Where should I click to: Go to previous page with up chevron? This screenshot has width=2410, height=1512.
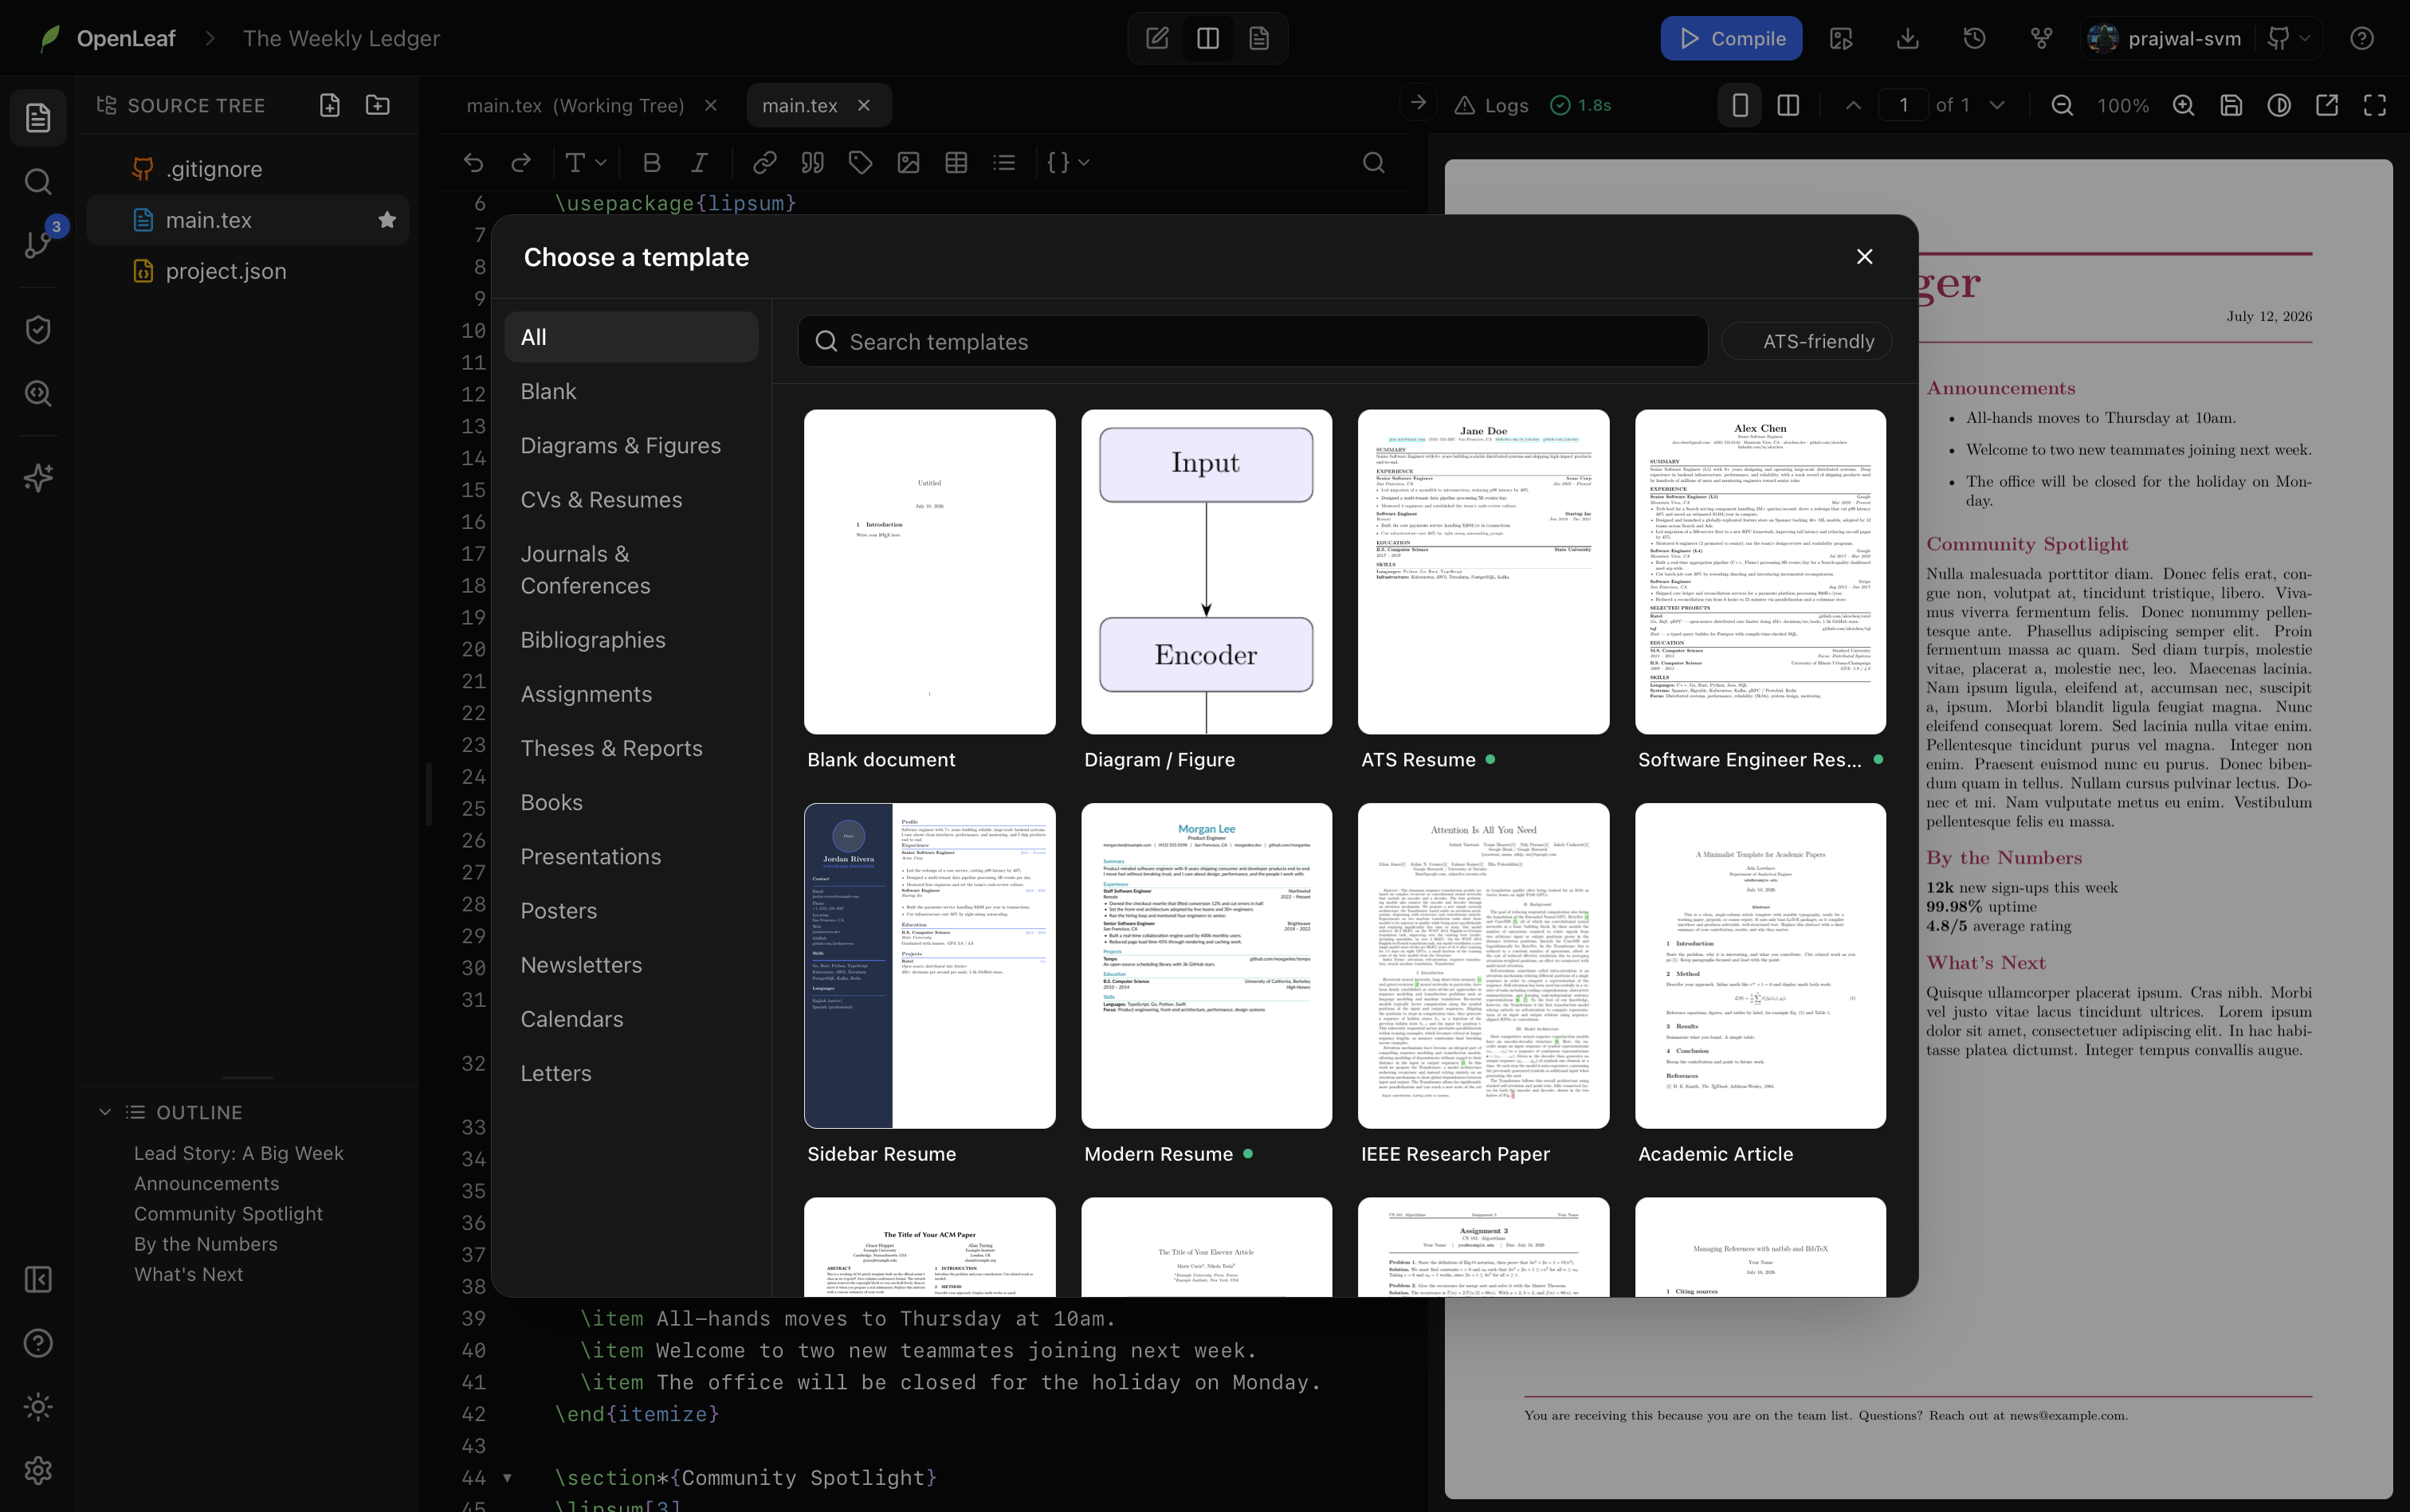click(x=1853, y=105)
